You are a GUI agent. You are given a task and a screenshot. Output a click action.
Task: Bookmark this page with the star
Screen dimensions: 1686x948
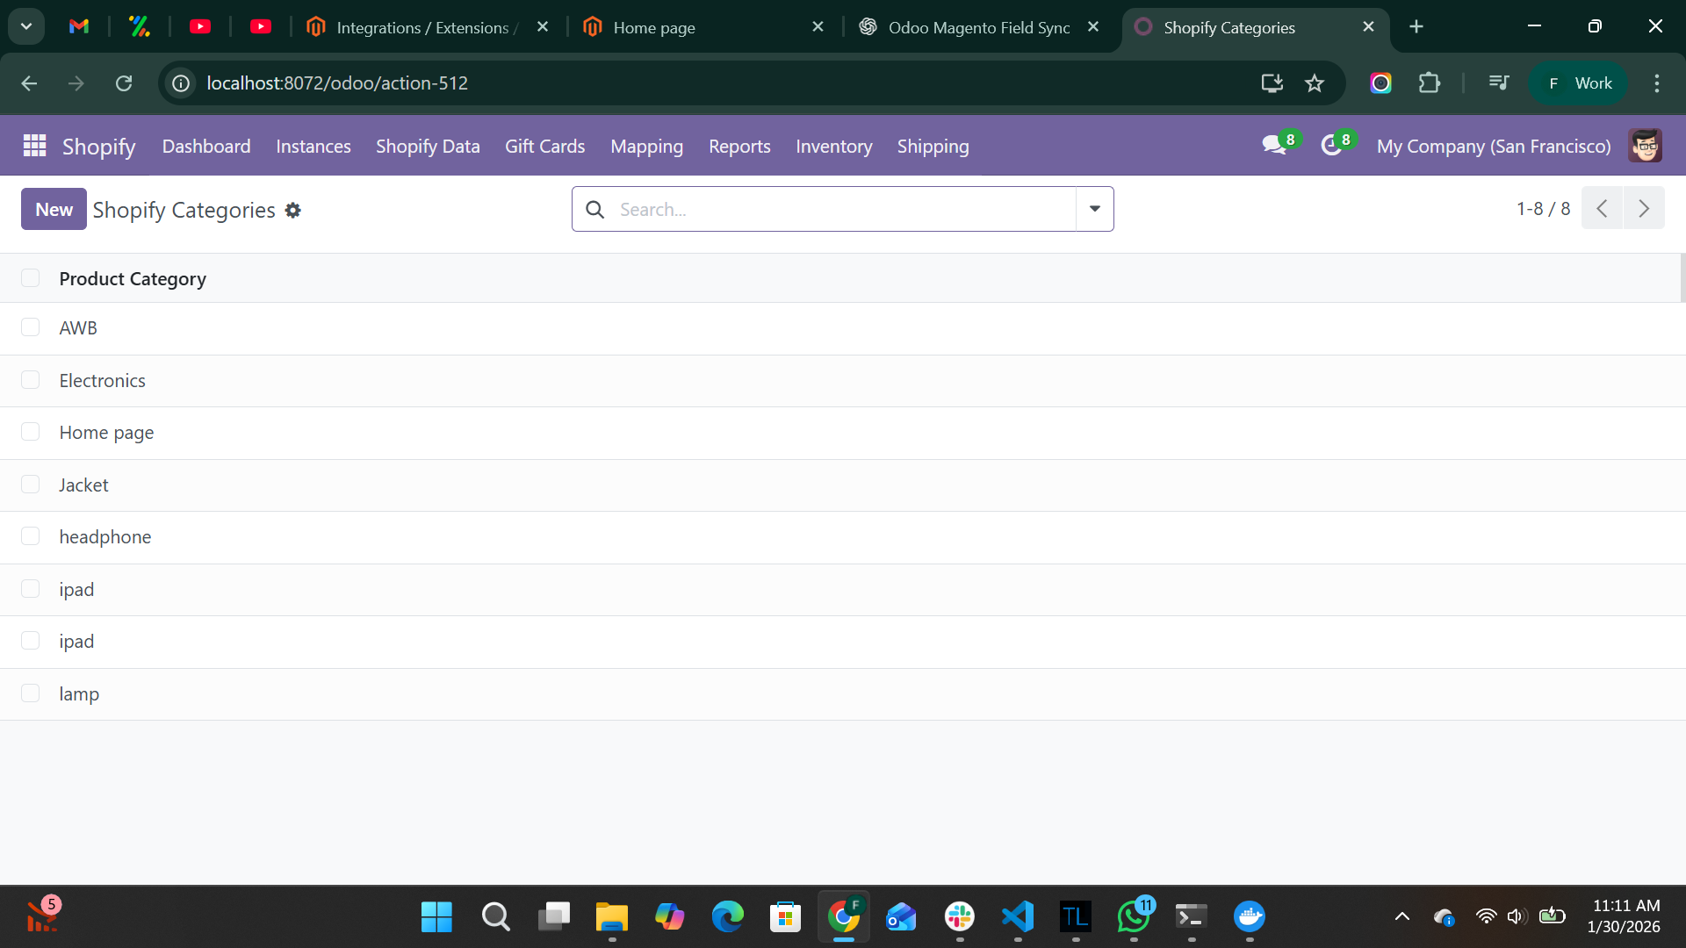coord(1314,83)
